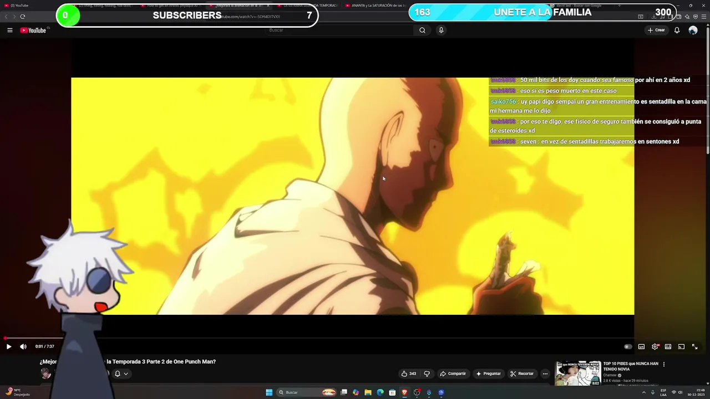Like the video with 343 likes
The width and height of the screenshot is (710, 399).
coord(409,374)
